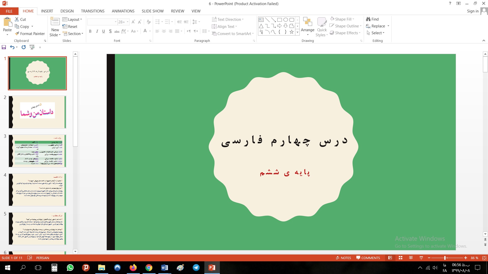Click the Start From Beginning quick access icon
The height and width of the screenshot is (274, 488).
(32, 47)
